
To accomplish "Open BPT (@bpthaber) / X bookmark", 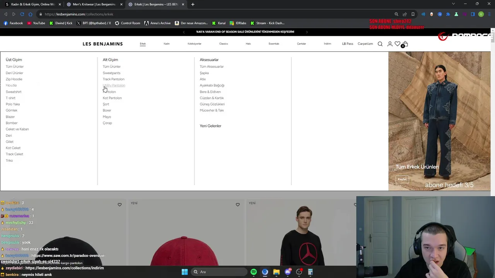I will pos(94,23).
